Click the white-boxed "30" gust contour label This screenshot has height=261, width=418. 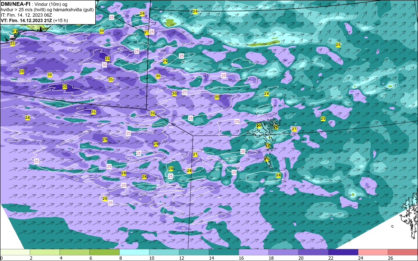pyautogui.click(x=104, y=65)
